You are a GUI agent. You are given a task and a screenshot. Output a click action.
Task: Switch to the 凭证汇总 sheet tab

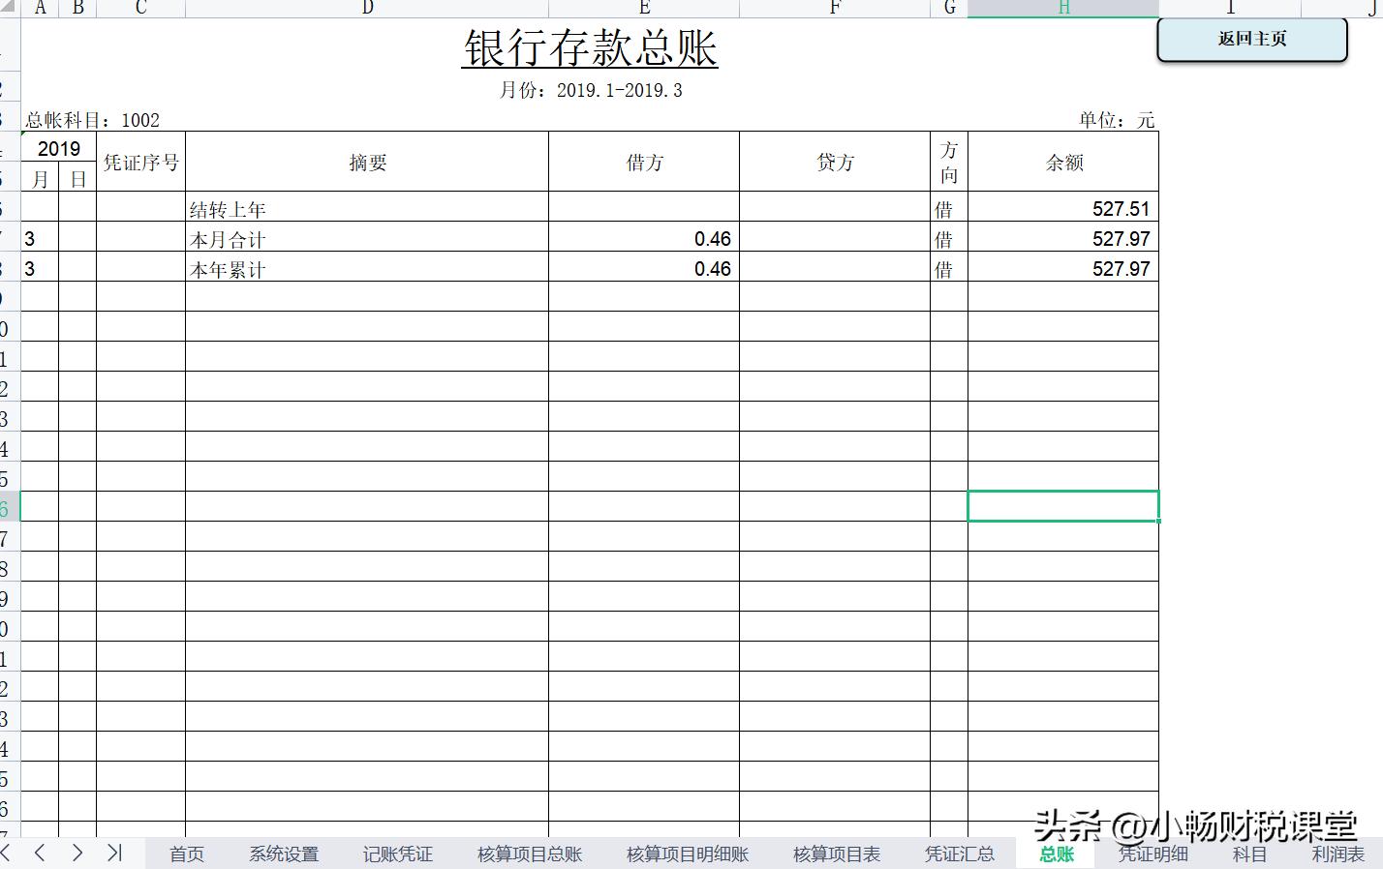click(x=960, y=854)
